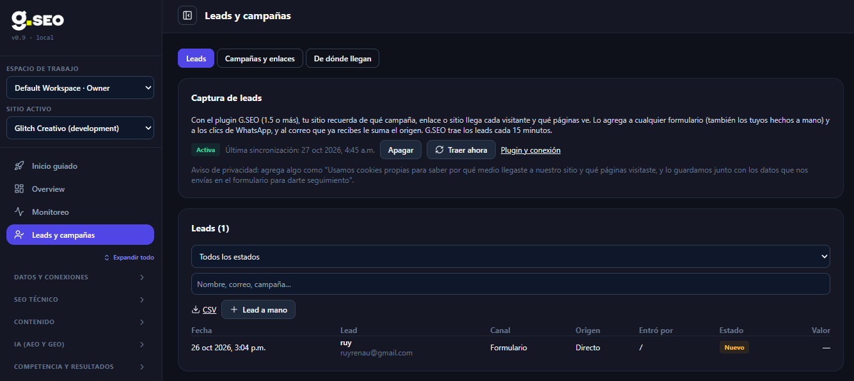This screenshot has width=854, height=381.
Task: Click the person icon in Leads y campañas
Action: tap(19, 235)
